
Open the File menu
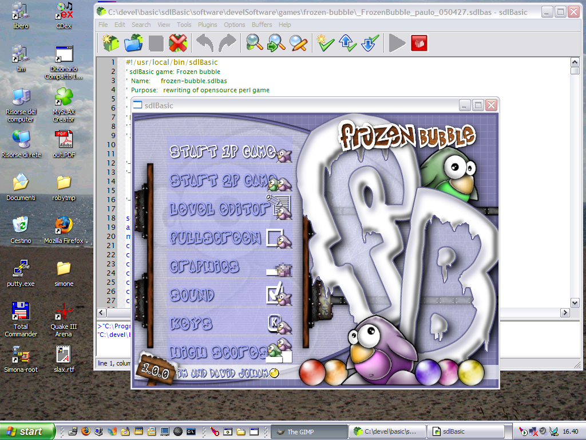(x=103, y=25)
